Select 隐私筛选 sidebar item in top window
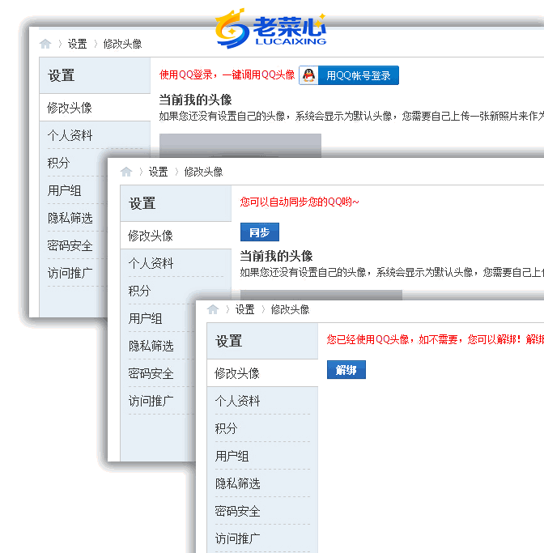Viewport: 544px width, 553px height. (x=70, y=218)
